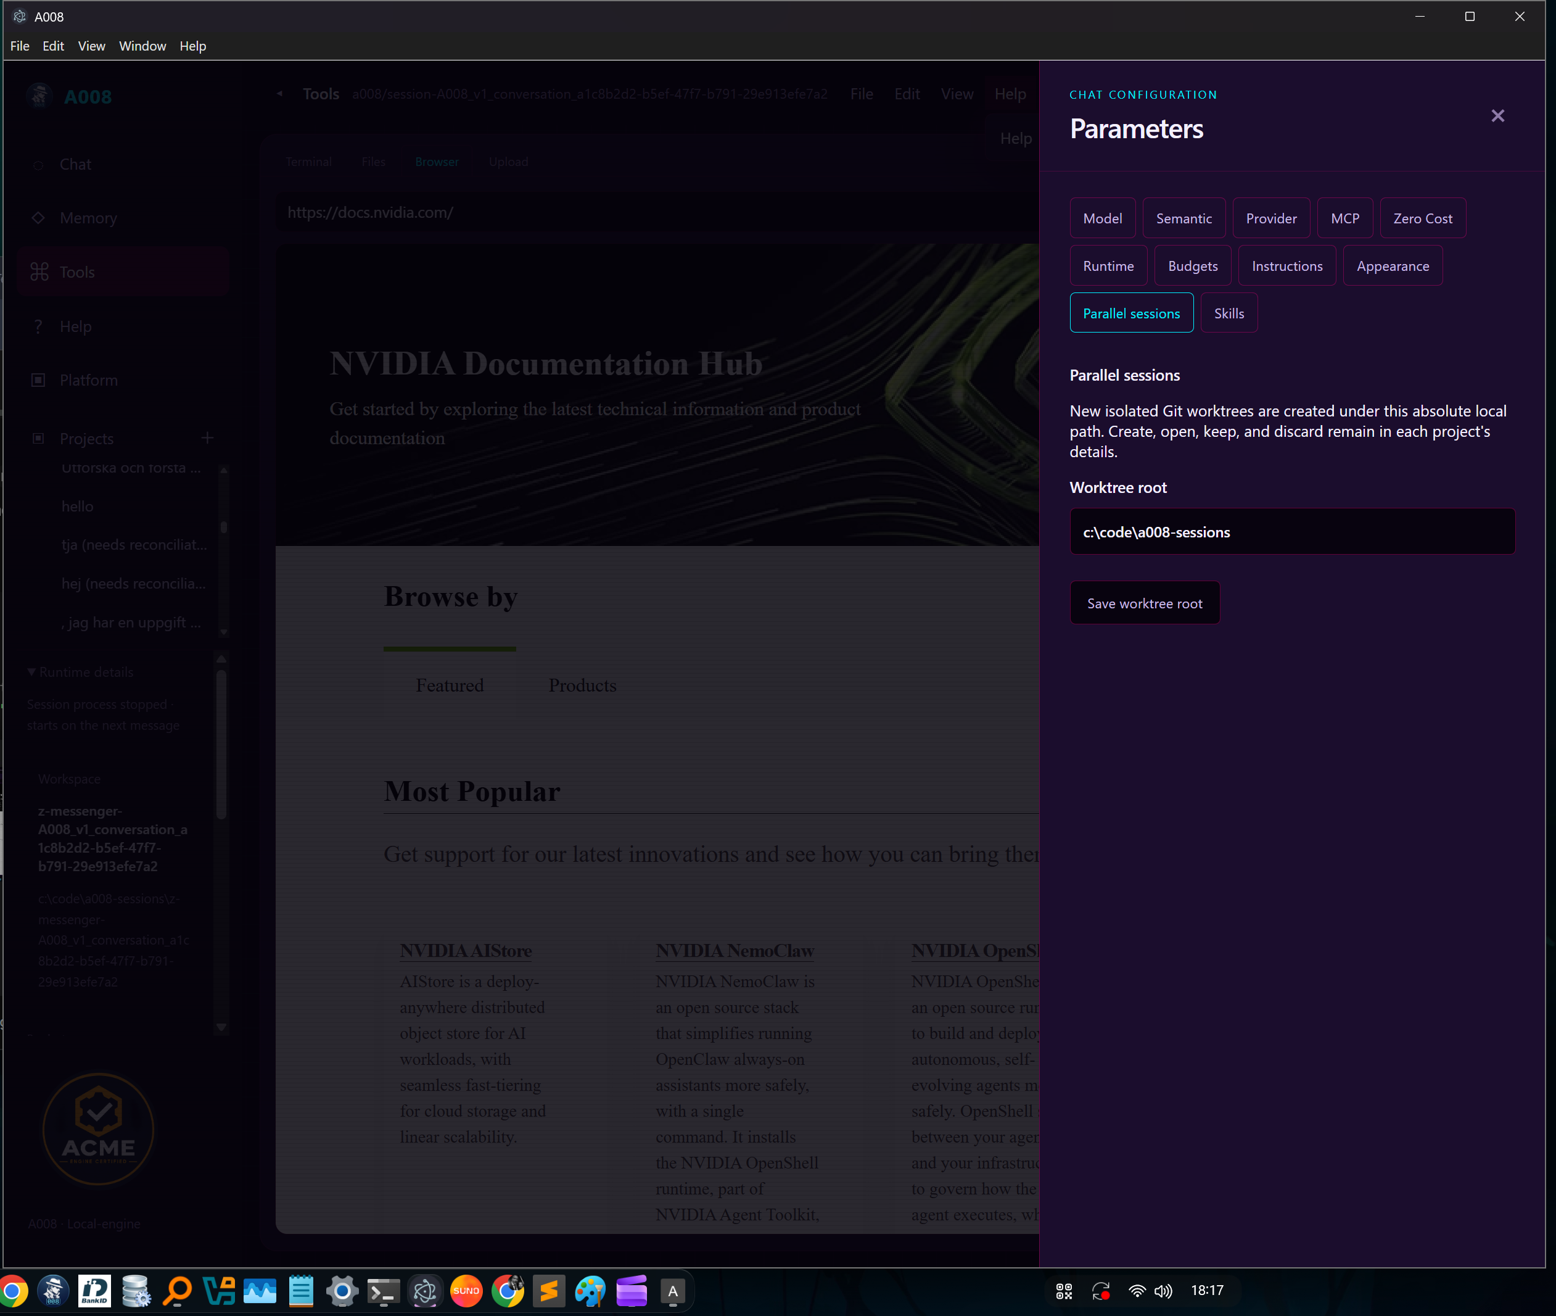This screenshot has width=1556, height=1316.
Task: Open the Provider settings tab
Action: pos(1270,218)
